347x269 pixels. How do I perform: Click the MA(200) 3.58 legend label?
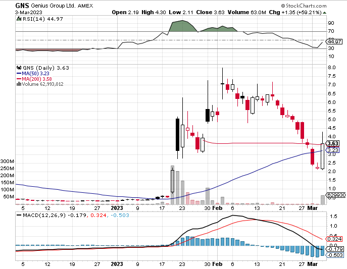pyautogui.click(x=37, y=79)
